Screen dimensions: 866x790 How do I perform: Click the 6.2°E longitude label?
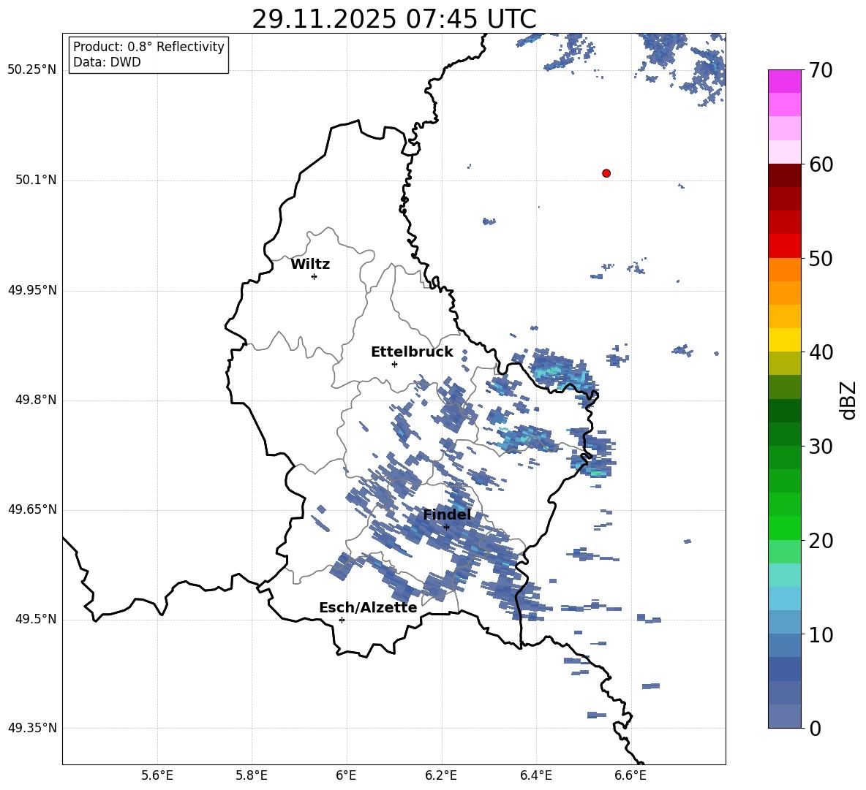[441, 775]
